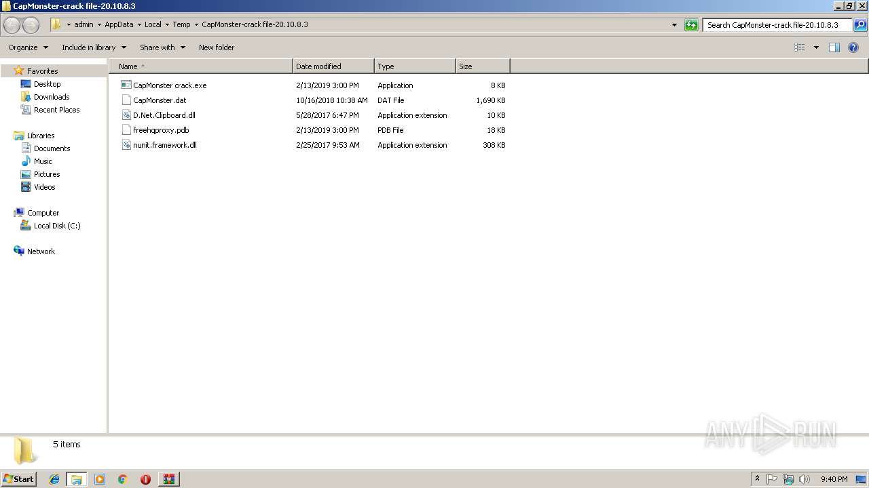Open the Include in library dropdown

coord(94,47)
